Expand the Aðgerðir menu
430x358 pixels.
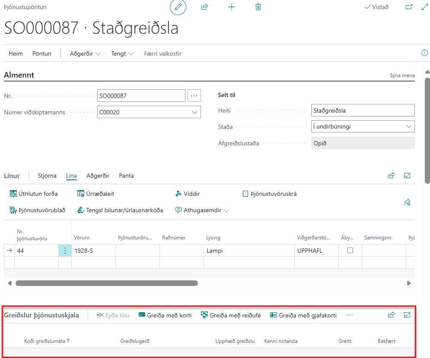pos(85,54)
